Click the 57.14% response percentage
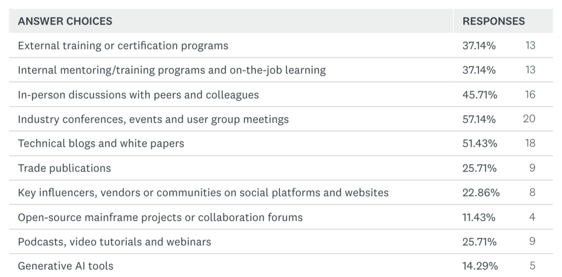Viewport: 562px width, 277px height. pyautogui.click(x=479, y=119)
